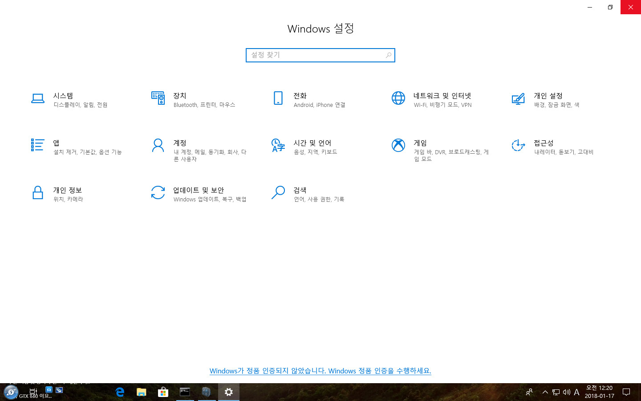Click the magnifier icon in the search box
The width and height of the screenshot is (641, 401).
click(x=388, y=55)
